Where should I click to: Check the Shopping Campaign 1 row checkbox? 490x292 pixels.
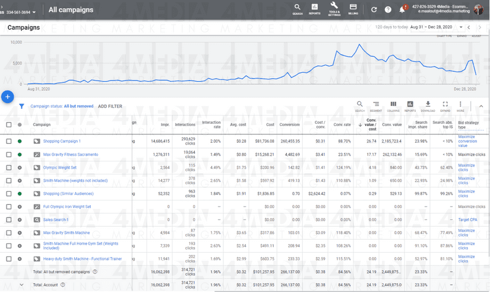9,141
